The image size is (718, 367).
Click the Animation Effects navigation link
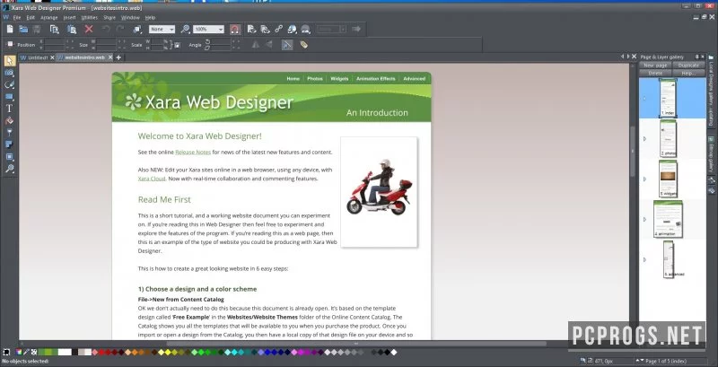coord(375,79)
